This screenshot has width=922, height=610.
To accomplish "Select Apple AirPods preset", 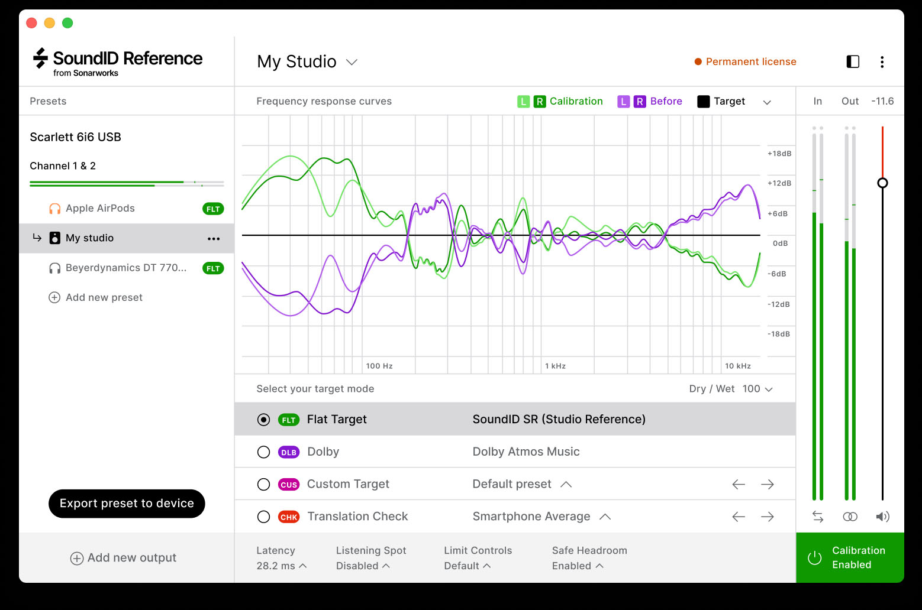I will (100, 209).
